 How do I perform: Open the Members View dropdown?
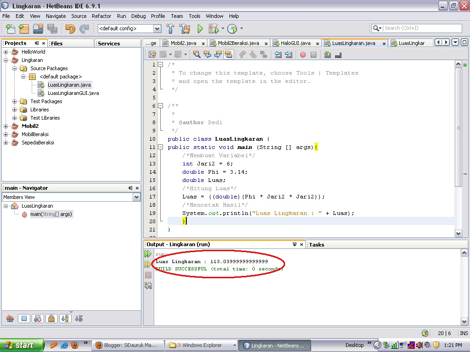pos(136,197)
